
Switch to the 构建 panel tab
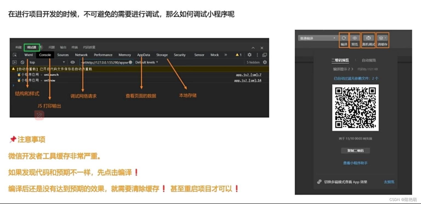18,48
